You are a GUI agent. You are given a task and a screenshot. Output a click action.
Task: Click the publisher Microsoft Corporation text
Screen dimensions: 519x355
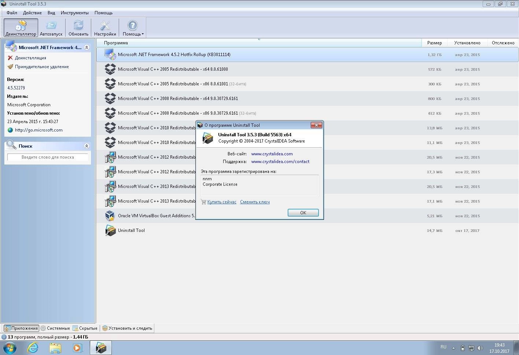click(29, 105)
